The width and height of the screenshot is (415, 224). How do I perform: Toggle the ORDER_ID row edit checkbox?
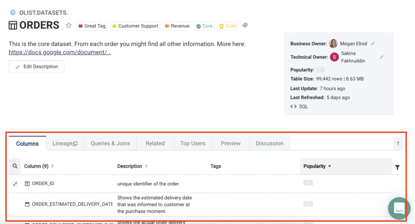click(x=15, y=184)
